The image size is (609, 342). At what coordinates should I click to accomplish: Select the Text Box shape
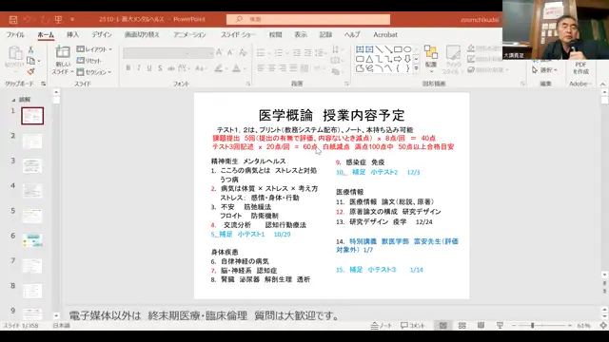[360, 49]
